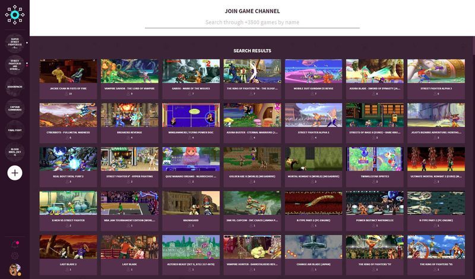
Task: Open NBA Jam Tournament Edition thumbnail
Action: (129, 203)
